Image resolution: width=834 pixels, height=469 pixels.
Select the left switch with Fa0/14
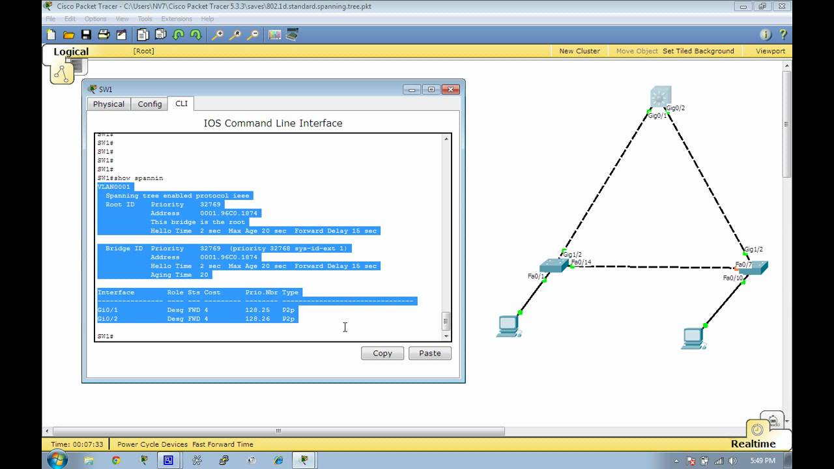point(553,265)
